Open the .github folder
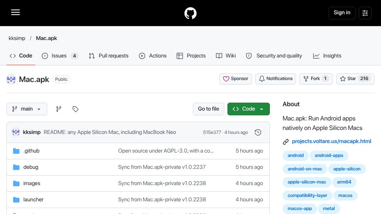The height and width of the screenshot is (214, 381). 31,151
